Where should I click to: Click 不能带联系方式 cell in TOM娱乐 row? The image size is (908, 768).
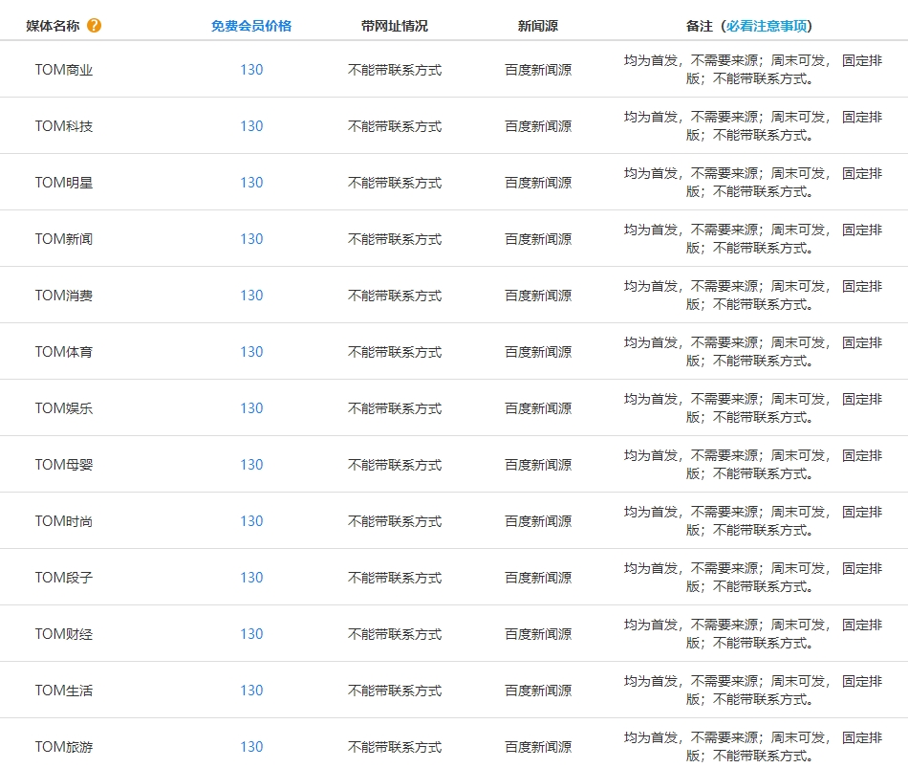(x=395, y=408)
